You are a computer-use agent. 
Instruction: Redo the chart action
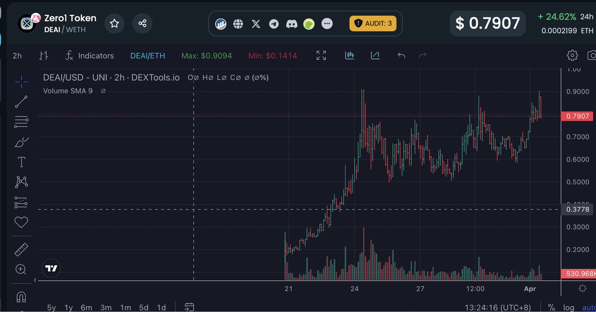(423, 56)
